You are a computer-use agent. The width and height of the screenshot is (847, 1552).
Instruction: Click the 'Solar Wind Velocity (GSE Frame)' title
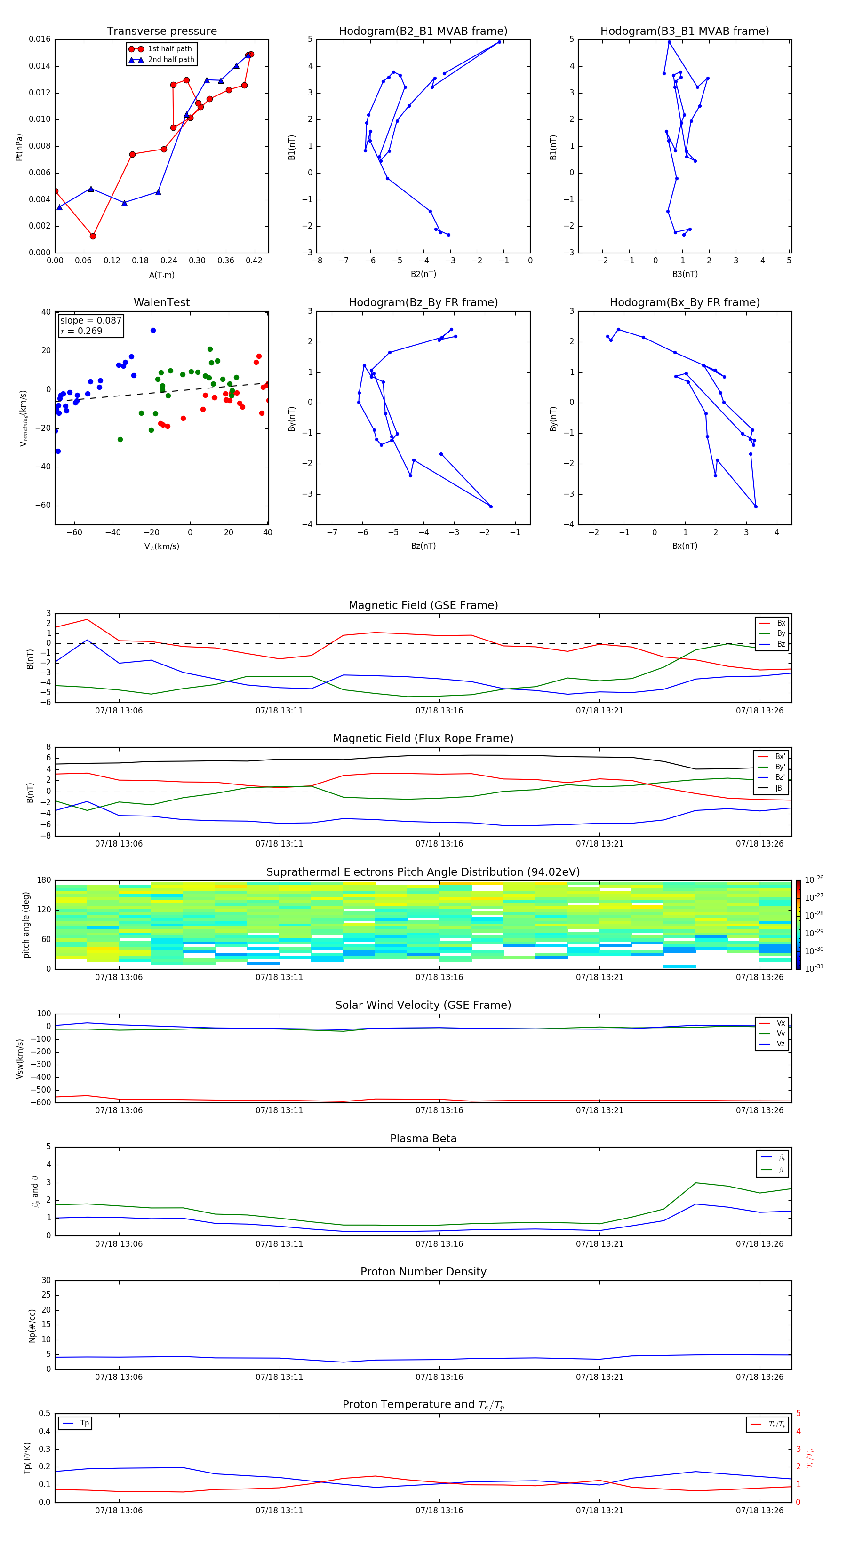(423, 1006)
